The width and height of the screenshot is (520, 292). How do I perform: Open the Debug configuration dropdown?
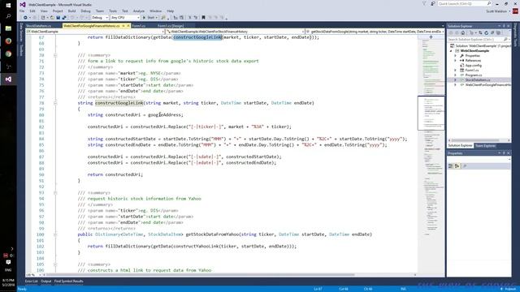coord(99,18)
